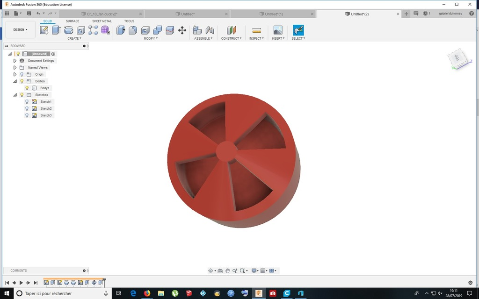This screenshot has height=299, width=479.
Task: Toggle visibility of Body1
Action: click(27, 88)
